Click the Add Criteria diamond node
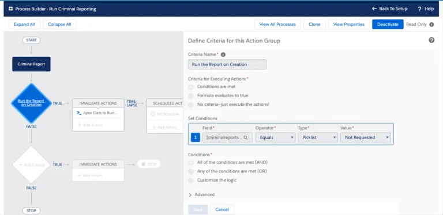The width and height of the screenshot is (443, 215). [31, 164]
